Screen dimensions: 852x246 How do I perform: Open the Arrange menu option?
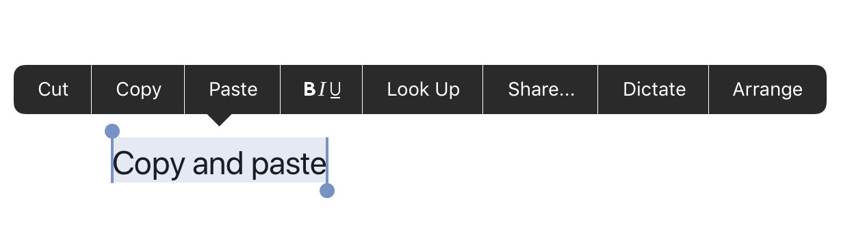pyautogui.click(x=767, y=90)
